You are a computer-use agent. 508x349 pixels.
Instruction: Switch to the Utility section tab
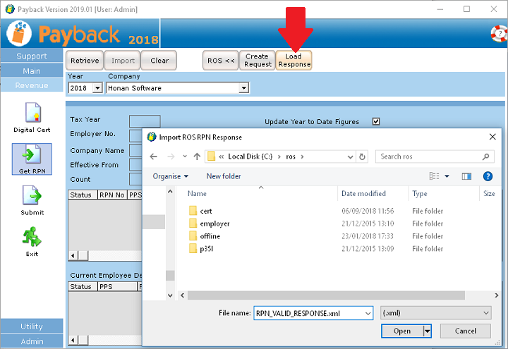32,326
